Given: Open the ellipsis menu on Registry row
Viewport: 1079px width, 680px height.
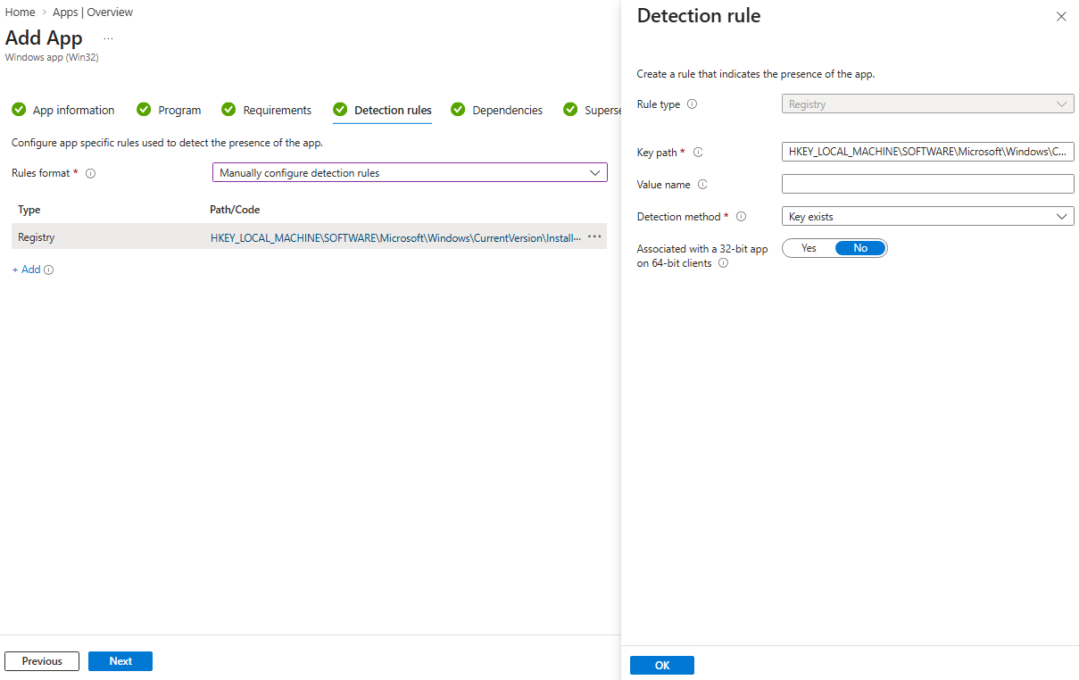Looking at the screenshot, I should [594, 237].
